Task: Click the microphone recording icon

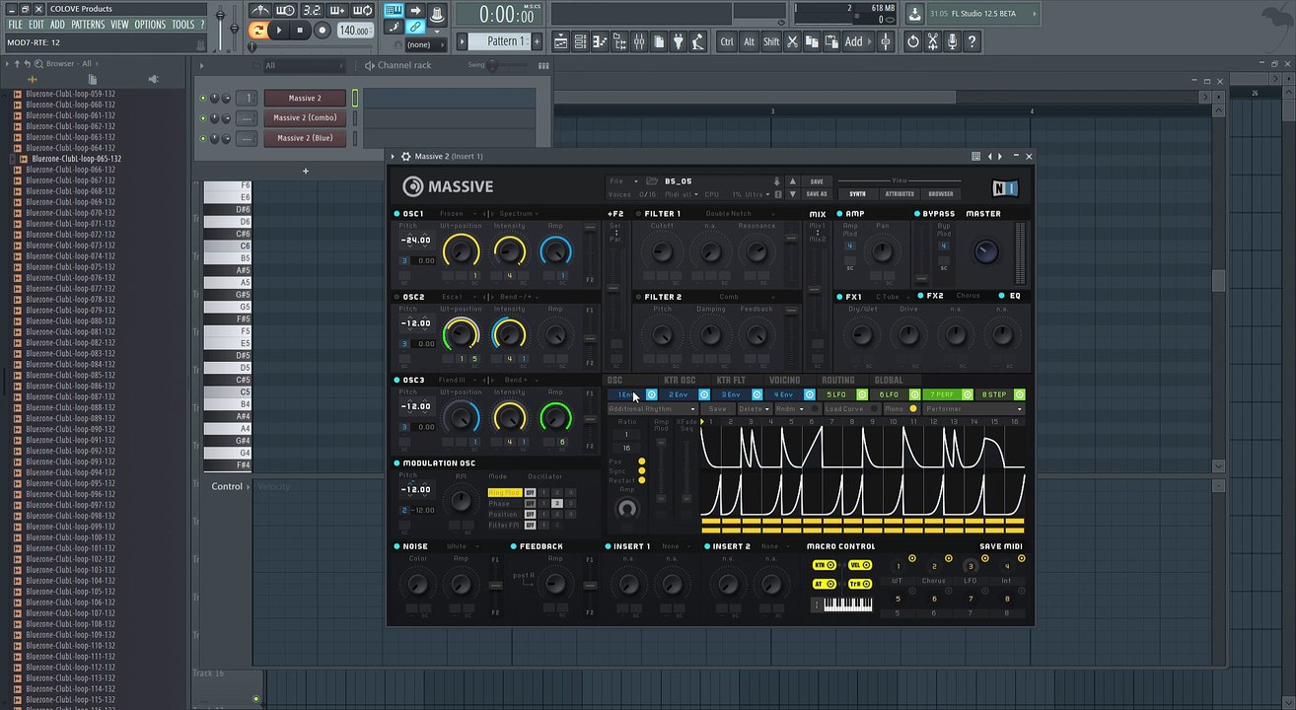Action: tap(953, 41)
